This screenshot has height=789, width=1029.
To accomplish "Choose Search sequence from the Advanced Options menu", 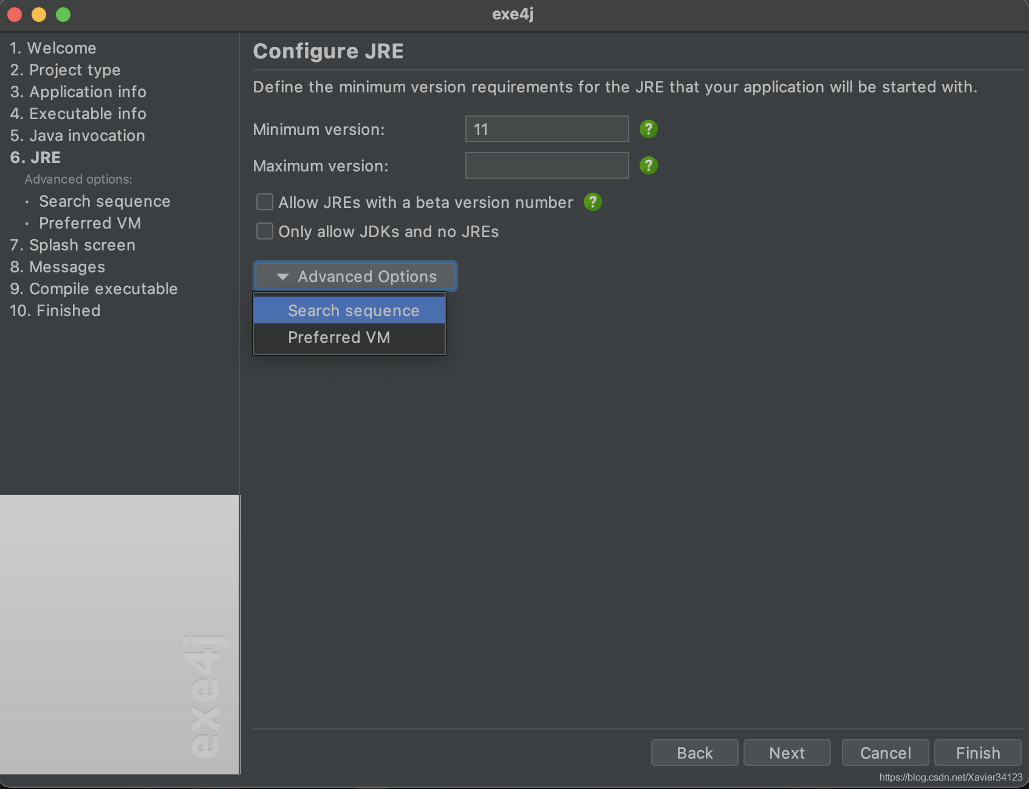I will click(349, 310).
